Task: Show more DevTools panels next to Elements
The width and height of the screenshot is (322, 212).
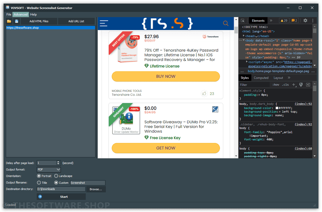Action: 271,21
